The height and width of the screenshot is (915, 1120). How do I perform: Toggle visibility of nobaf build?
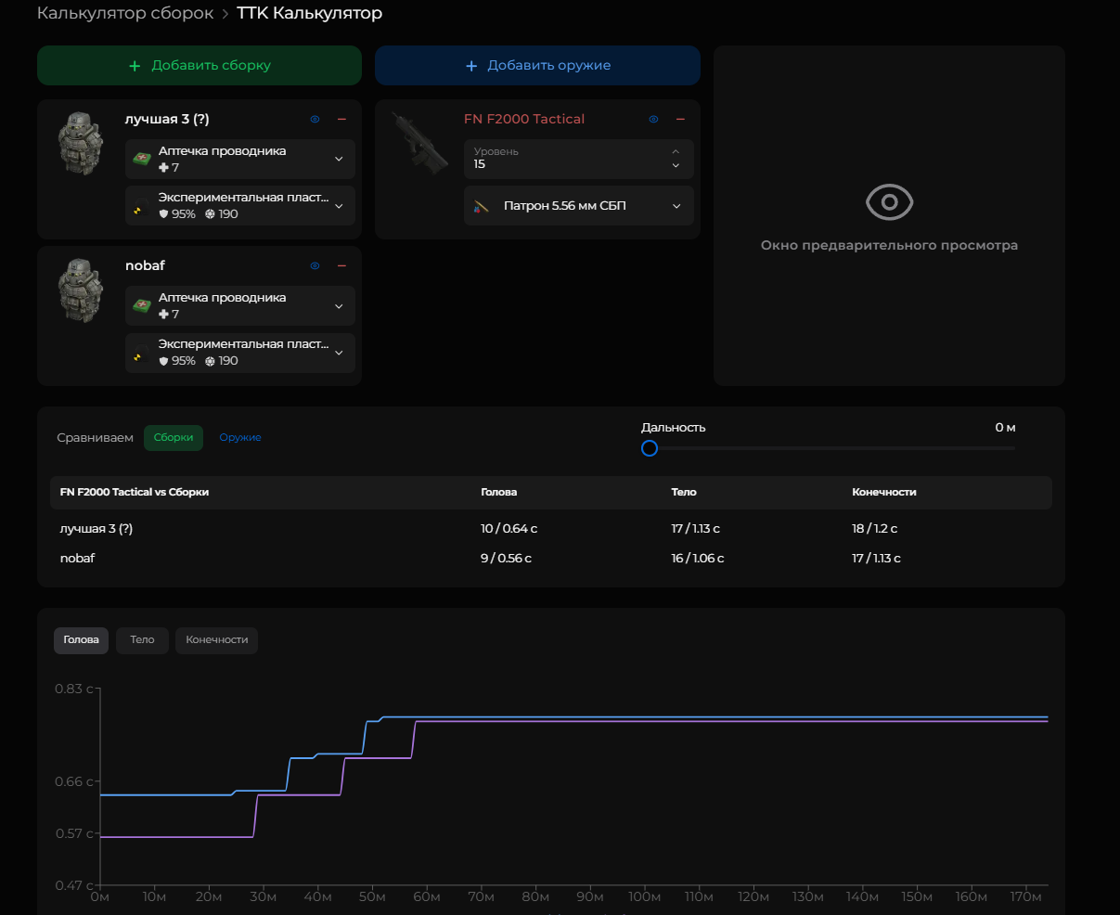point(315,266)
